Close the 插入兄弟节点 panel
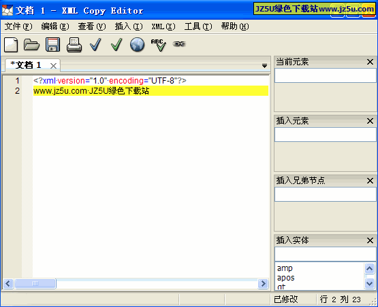This screenshot has width=378, height=307. [370, 181]
